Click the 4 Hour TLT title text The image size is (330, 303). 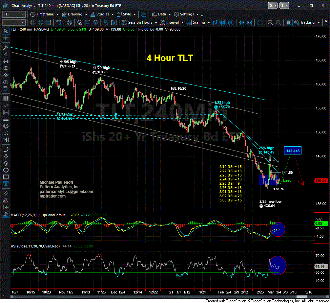pos(170,58)
